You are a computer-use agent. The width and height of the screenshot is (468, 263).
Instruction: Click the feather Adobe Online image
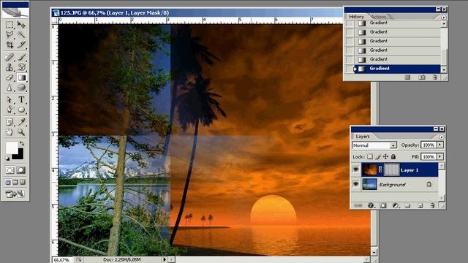15,13
